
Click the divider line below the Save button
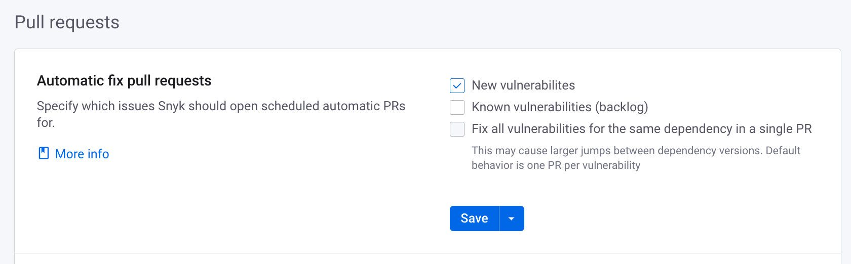428,253
